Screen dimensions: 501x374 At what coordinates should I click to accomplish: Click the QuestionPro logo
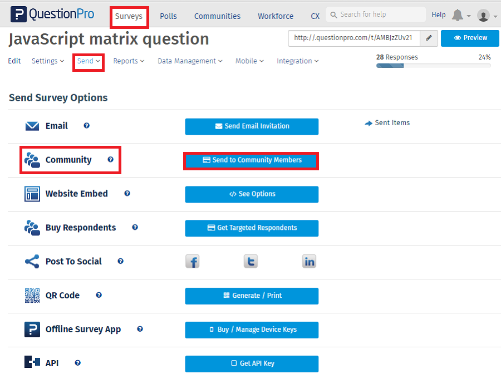click(52, 14)
